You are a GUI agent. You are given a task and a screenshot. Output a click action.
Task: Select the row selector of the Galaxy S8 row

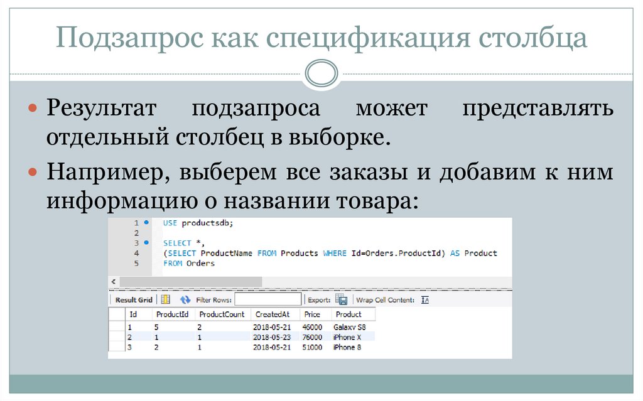(118, 327)
